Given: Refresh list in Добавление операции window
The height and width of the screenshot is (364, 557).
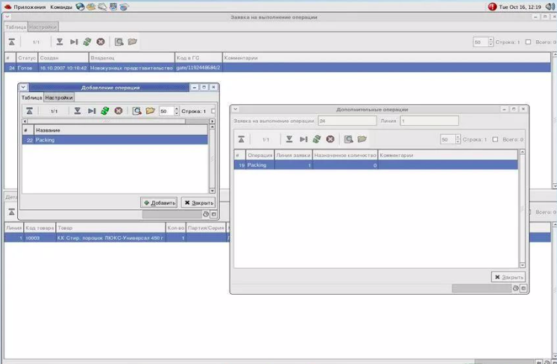Looking at the screenshot, I should pyautogui.click(x=105, y=111).
